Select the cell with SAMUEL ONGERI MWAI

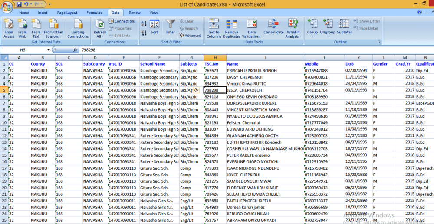tap(265, 181)
